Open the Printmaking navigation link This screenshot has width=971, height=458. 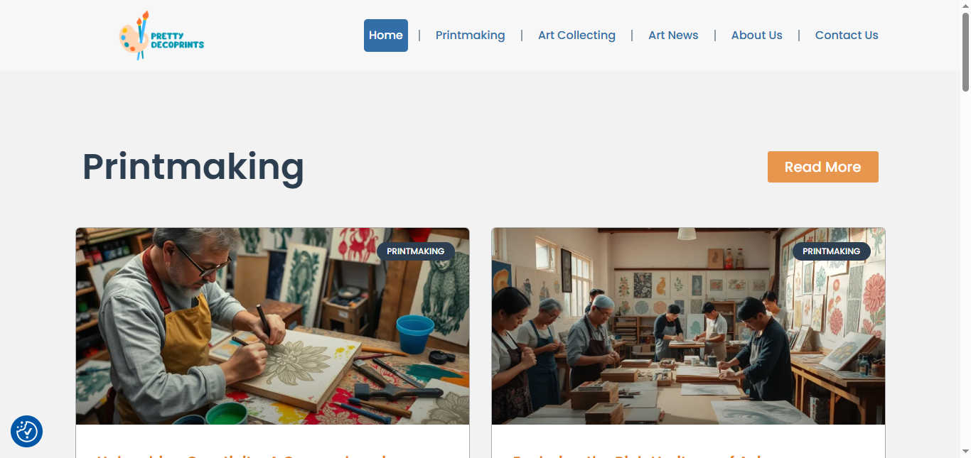pyautogui.click(x=470, y=36)
